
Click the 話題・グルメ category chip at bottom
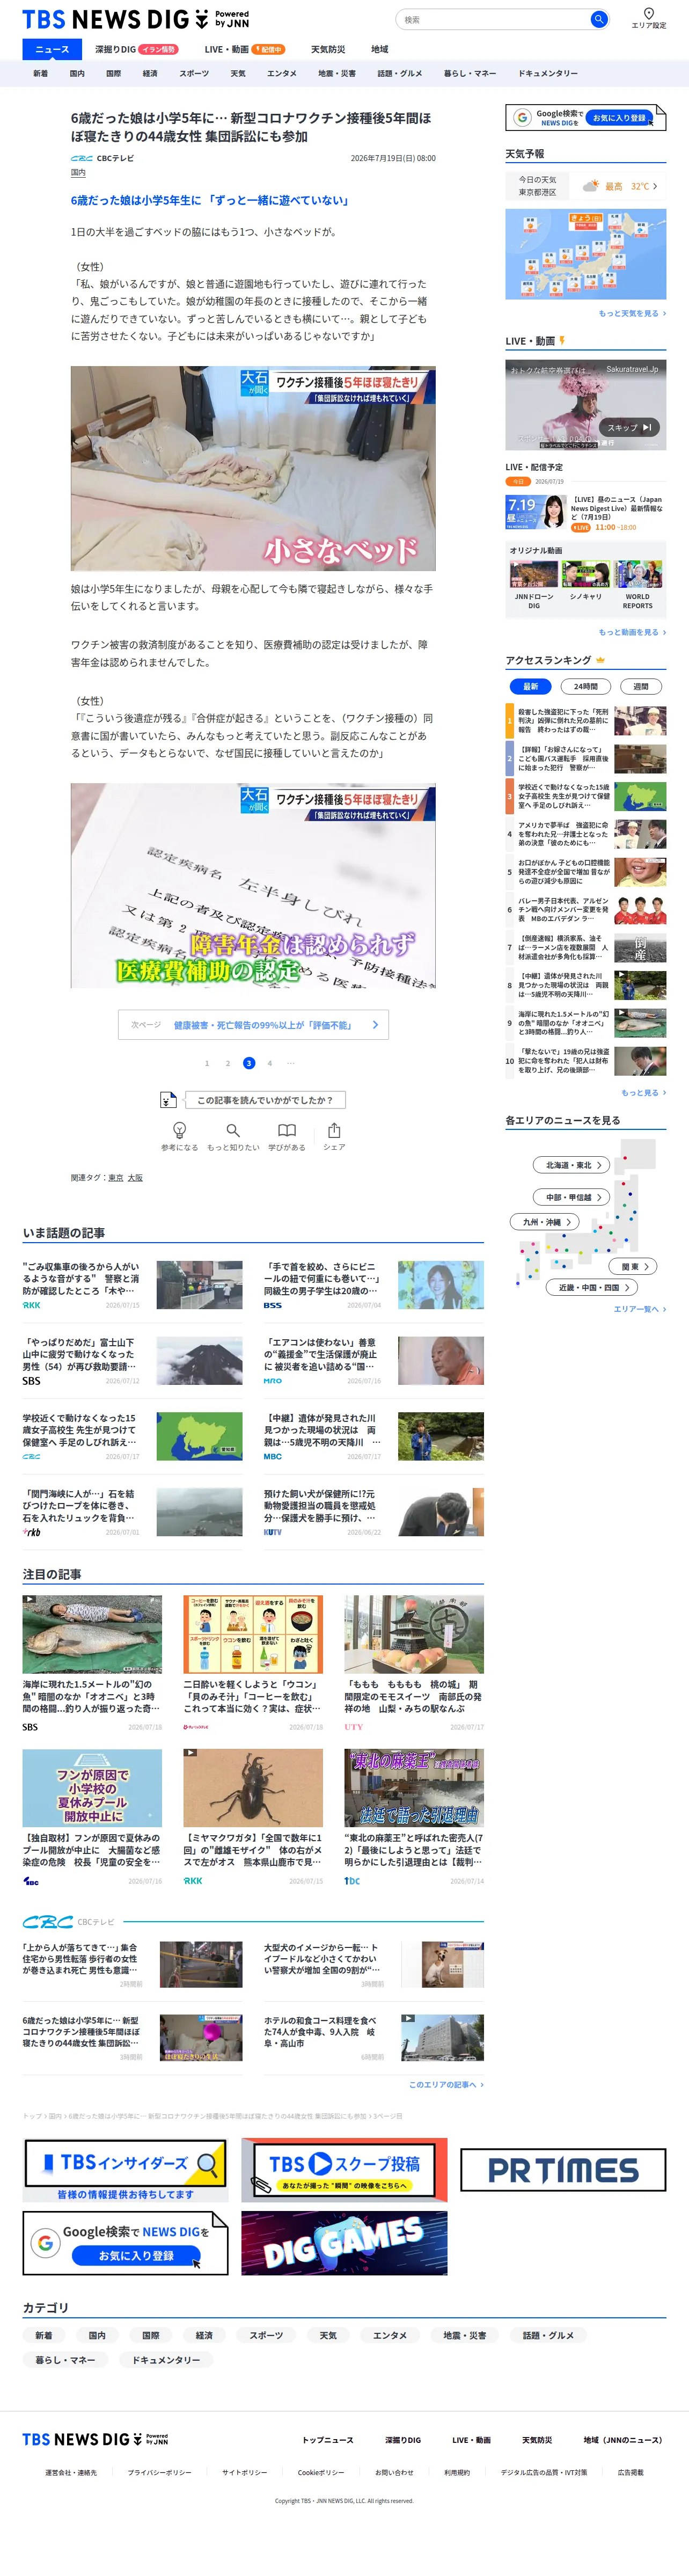548,2335
